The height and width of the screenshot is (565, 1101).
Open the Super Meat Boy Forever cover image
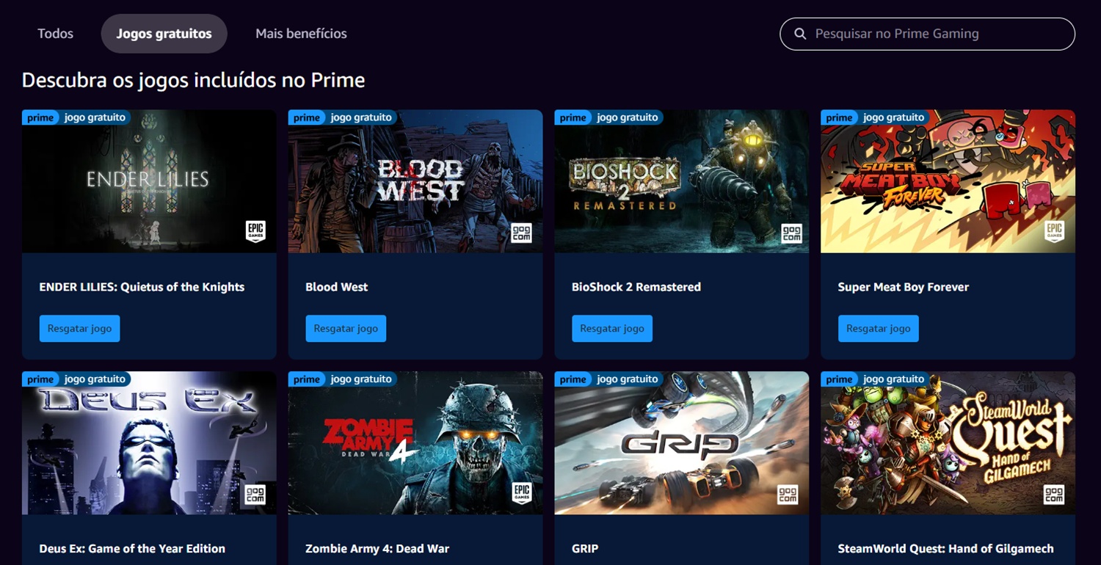pyautogui.click(x=948, y=181)
